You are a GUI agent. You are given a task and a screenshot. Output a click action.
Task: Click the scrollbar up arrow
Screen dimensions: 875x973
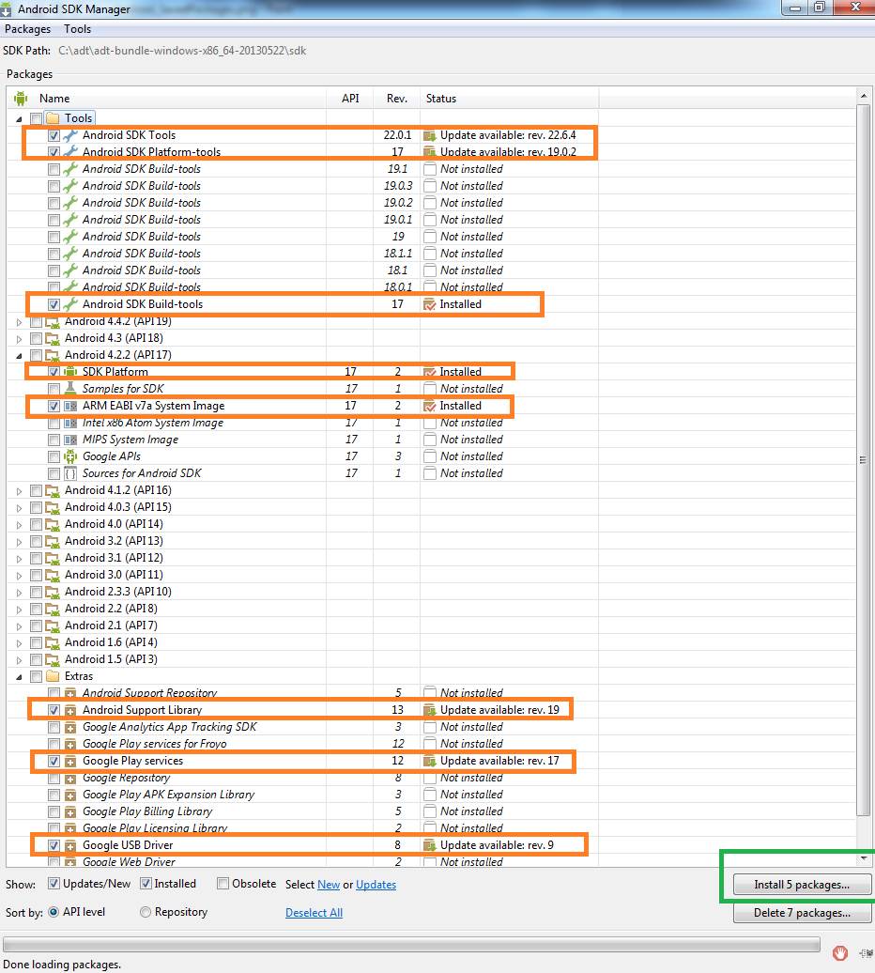pos(863,96)
